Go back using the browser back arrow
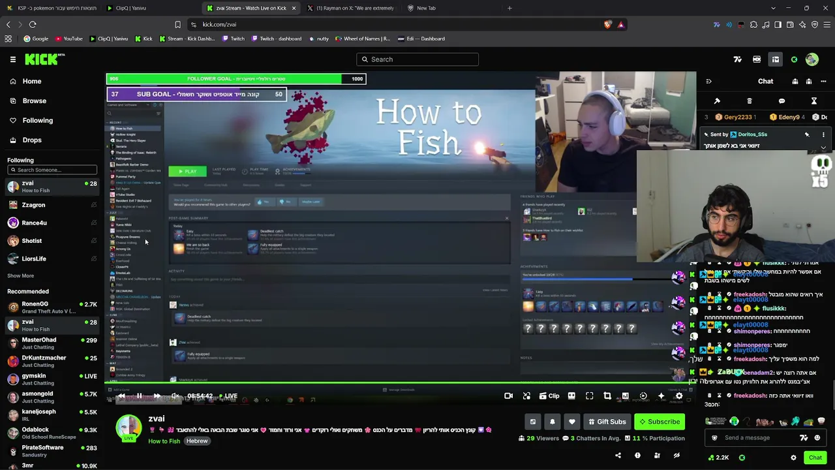This screenshot has height=470, width=835. click(x=8, y=25)
